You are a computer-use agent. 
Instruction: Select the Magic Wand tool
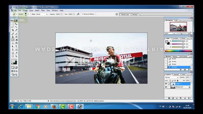point(16,27)
